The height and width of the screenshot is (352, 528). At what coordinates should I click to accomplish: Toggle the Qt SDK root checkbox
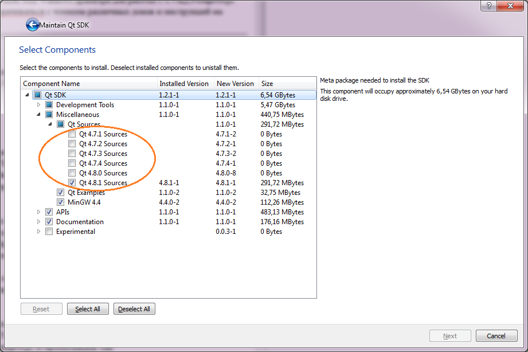coord(38,95)
